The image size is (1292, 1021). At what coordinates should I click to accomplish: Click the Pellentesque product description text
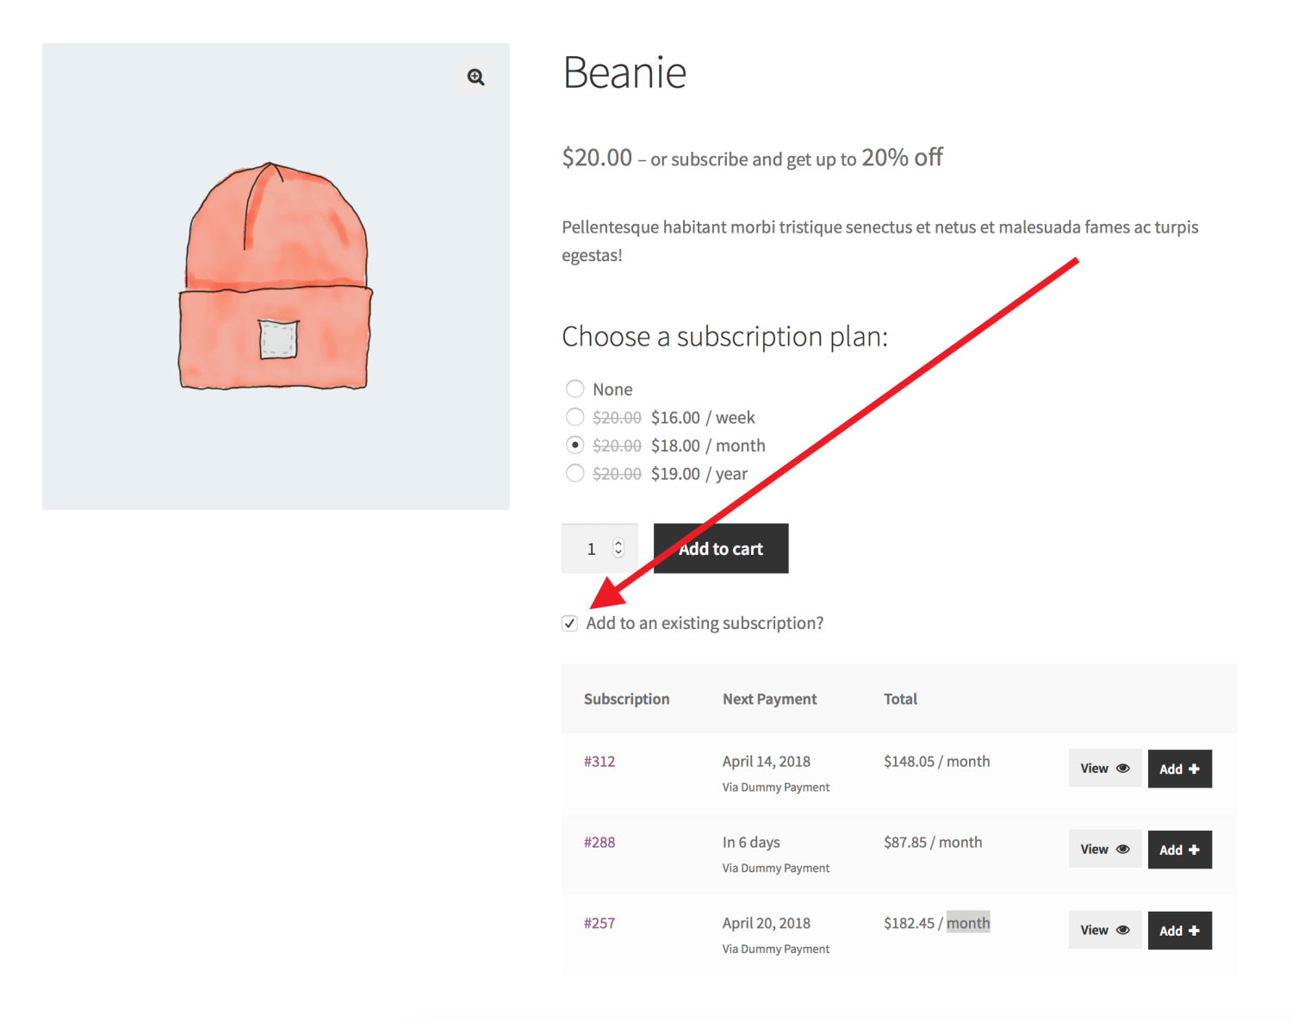(880, 241)
